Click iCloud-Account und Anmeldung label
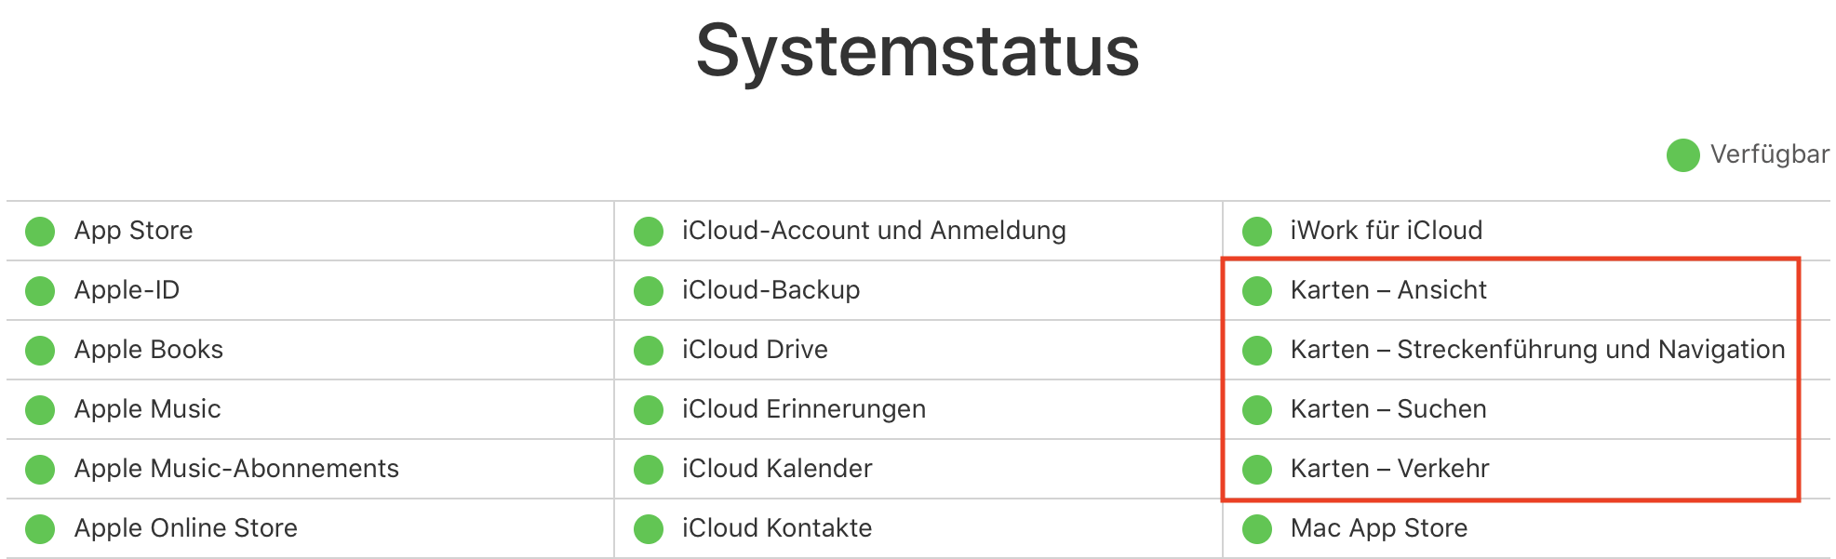 point(874,231)
